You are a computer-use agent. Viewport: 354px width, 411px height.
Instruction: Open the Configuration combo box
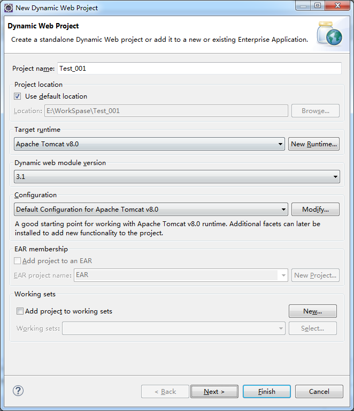coord(151,209)
